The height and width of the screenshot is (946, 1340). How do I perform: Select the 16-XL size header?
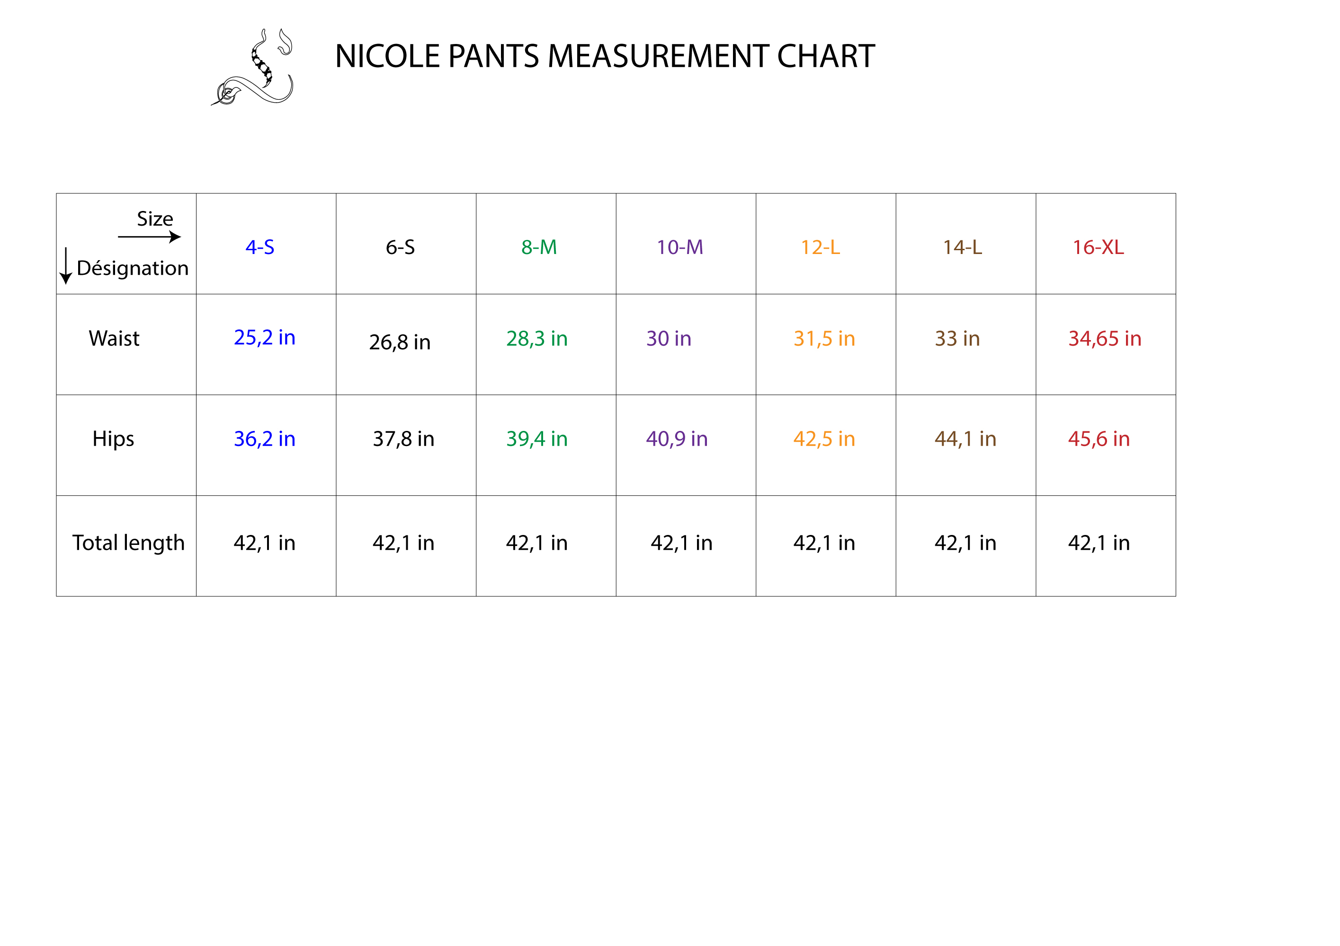tap(1098, 247)
